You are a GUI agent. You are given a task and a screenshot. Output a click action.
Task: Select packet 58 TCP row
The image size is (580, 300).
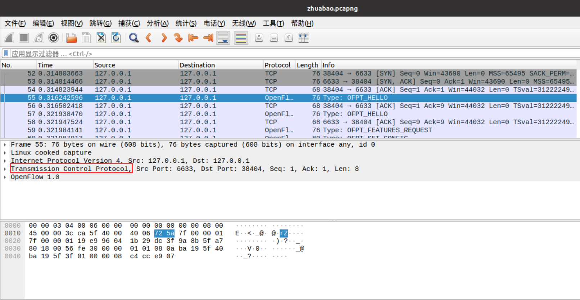coord(288,122)
